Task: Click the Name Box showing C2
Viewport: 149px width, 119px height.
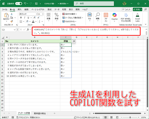Action: [9, 30]
